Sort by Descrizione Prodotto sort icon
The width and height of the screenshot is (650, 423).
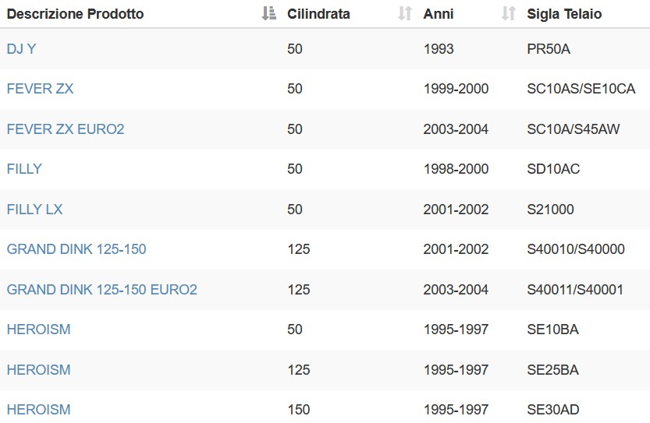tap(269, 14)
